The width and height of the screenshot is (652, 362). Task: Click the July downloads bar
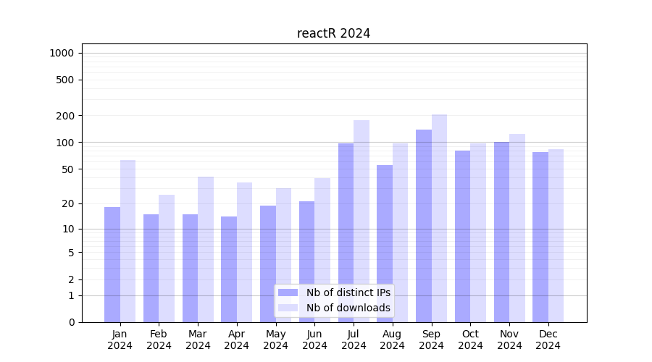(361, 221)
